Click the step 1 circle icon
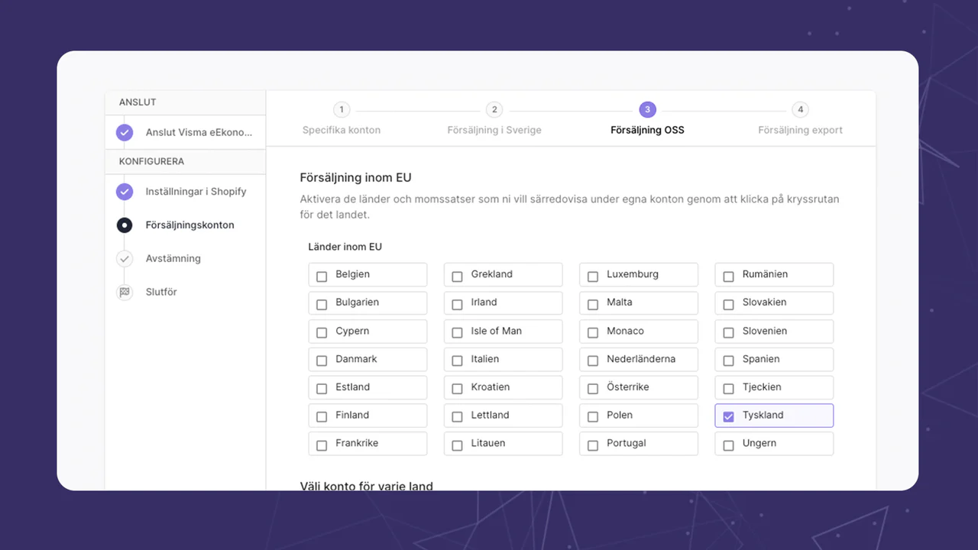 pyautogui.click(x=342, y=110)
